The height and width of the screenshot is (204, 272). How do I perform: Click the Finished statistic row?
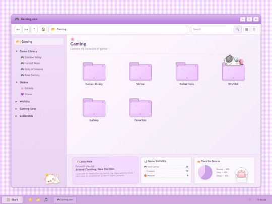pyautogui.click(x=166, y=171)
